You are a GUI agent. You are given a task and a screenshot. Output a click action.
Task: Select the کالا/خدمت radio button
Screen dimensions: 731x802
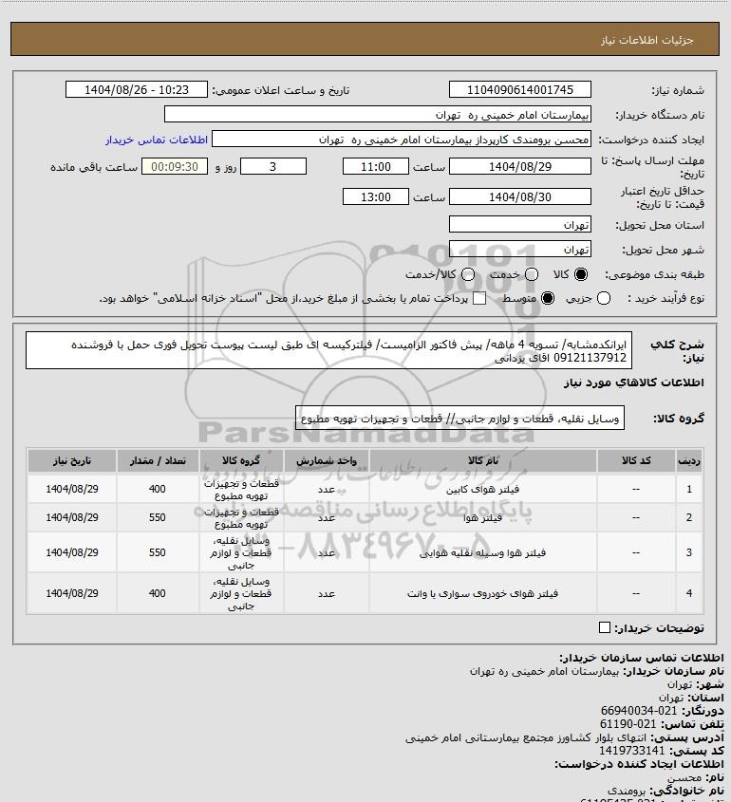click(x=467, y=274)
